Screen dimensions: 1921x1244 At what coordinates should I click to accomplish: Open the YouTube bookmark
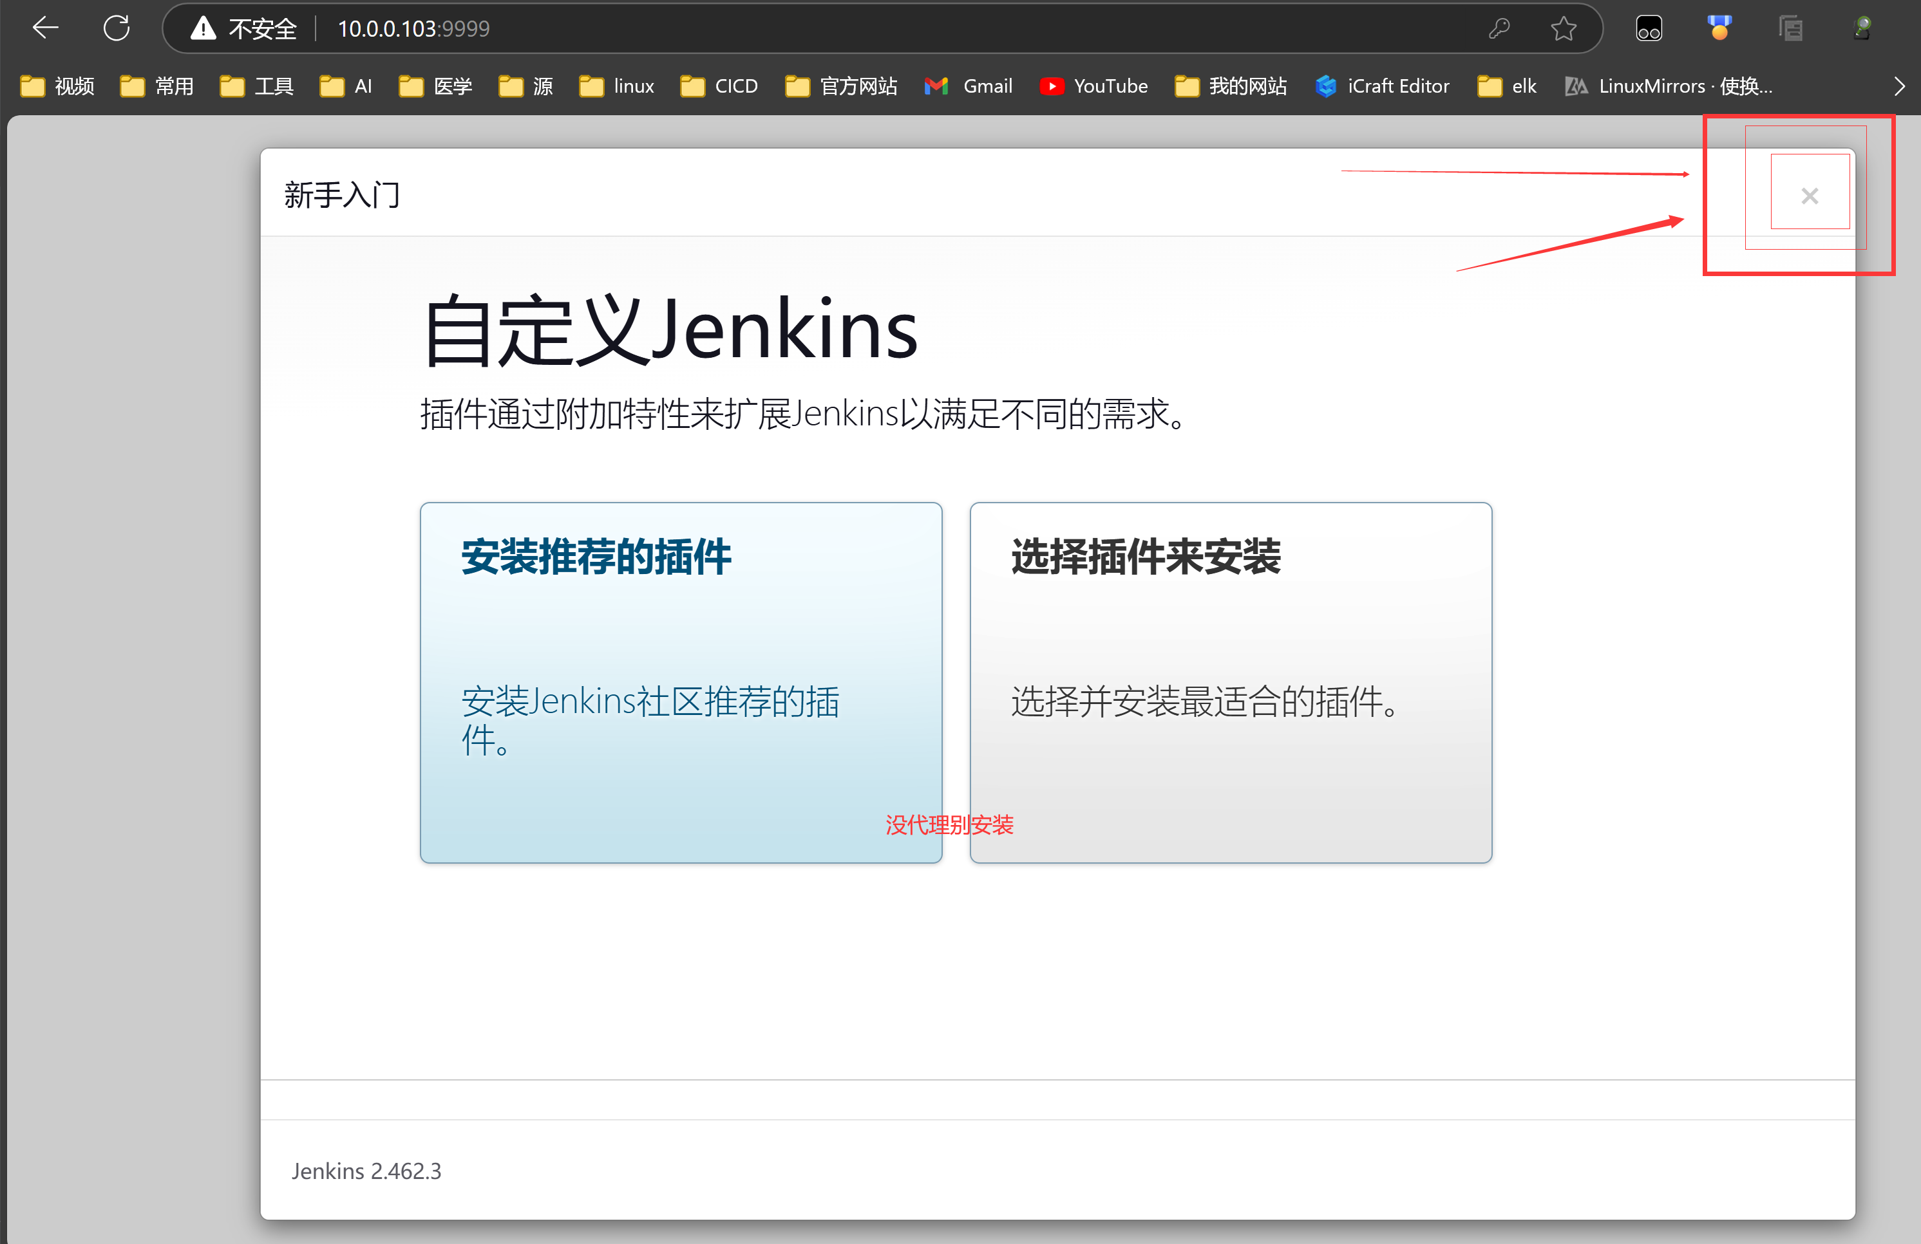pyautogui.click(x=1093, y=86)
